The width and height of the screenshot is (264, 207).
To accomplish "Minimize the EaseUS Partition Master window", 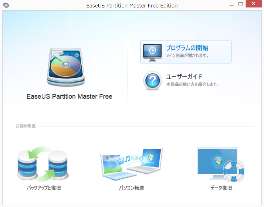I will (232, 5).
